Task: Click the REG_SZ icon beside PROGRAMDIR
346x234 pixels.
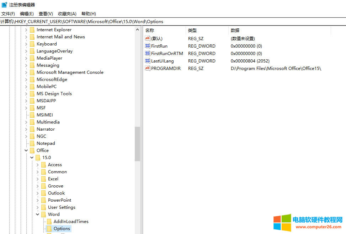Action: (148, 68)
